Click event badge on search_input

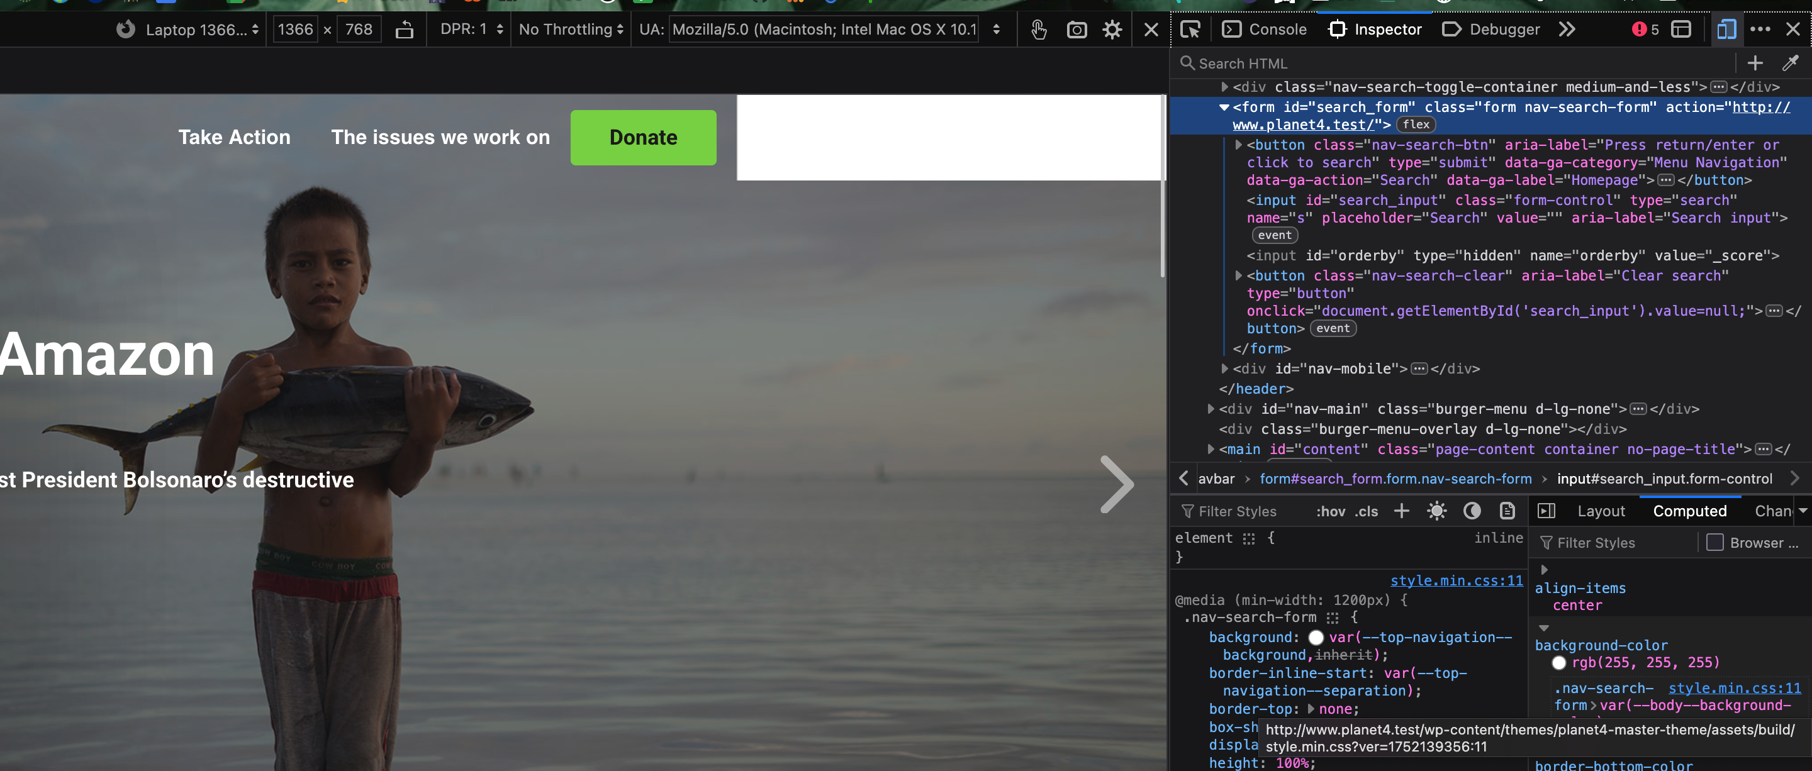[x=1275, y=235]
